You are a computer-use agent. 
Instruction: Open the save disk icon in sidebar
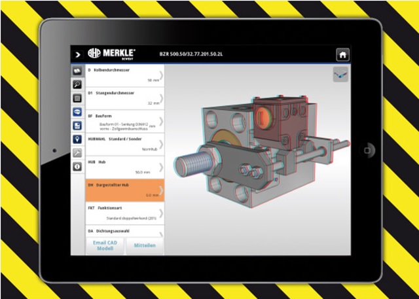click(77, 126)
